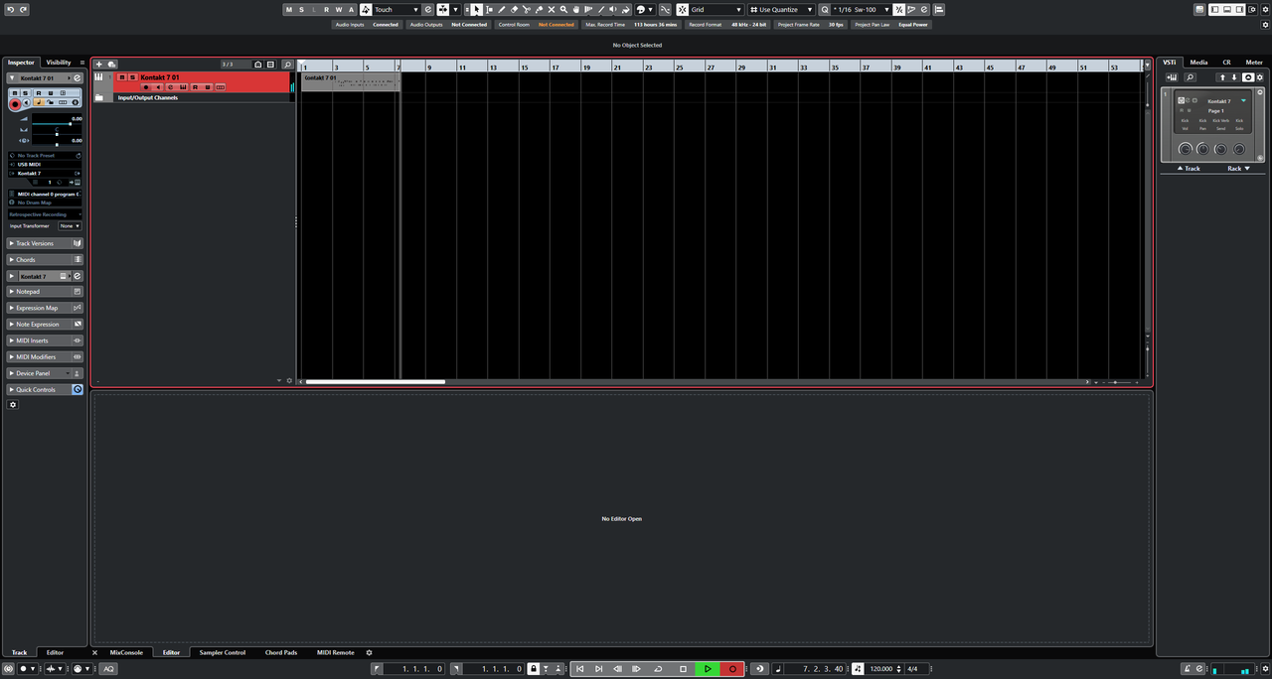The width and height of the screenshot is (1272, 679).
Task: Toggle the cycle loop button in transport
Action: (658, 669)
